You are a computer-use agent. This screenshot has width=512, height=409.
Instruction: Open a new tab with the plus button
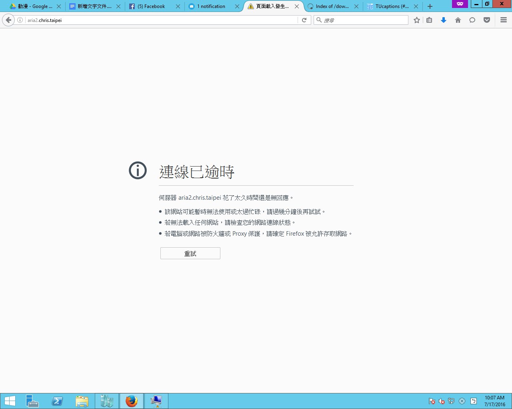tap(430, 6)
